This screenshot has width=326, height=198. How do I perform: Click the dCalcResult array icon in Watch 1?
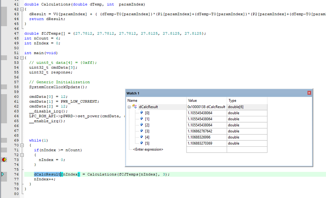[134, 107]
